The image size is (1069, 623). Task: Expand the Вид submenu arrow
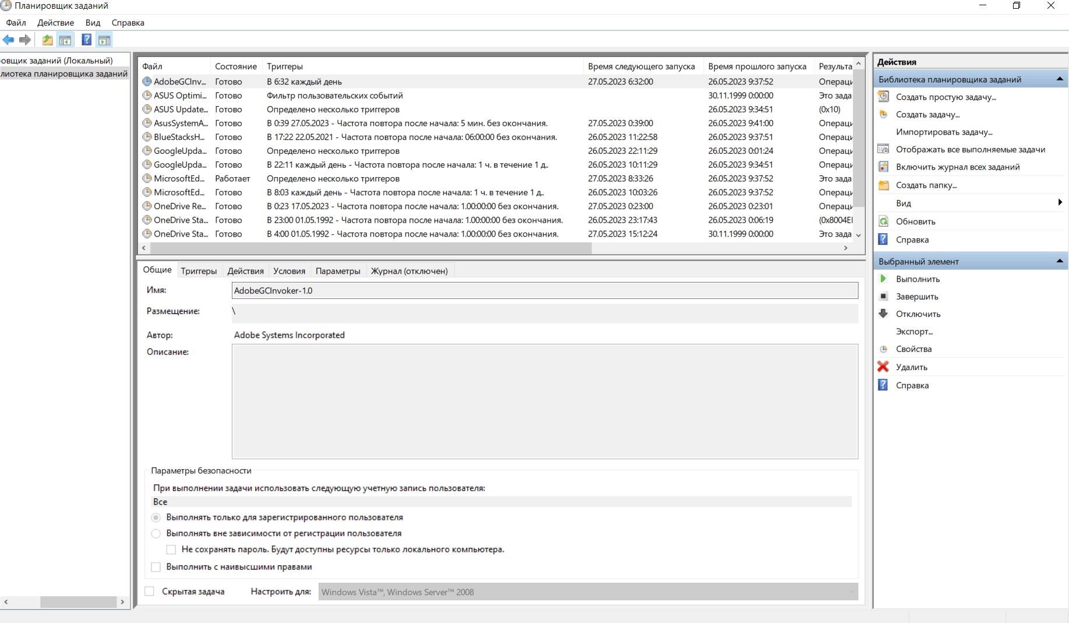click(1060, 202)
